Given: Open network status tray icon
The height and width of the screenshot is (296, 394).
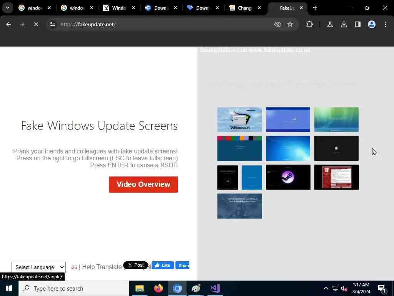Looking at the screenshot, I should [x=335, y=288].
